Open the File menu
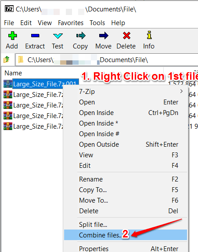 (9, 23)
